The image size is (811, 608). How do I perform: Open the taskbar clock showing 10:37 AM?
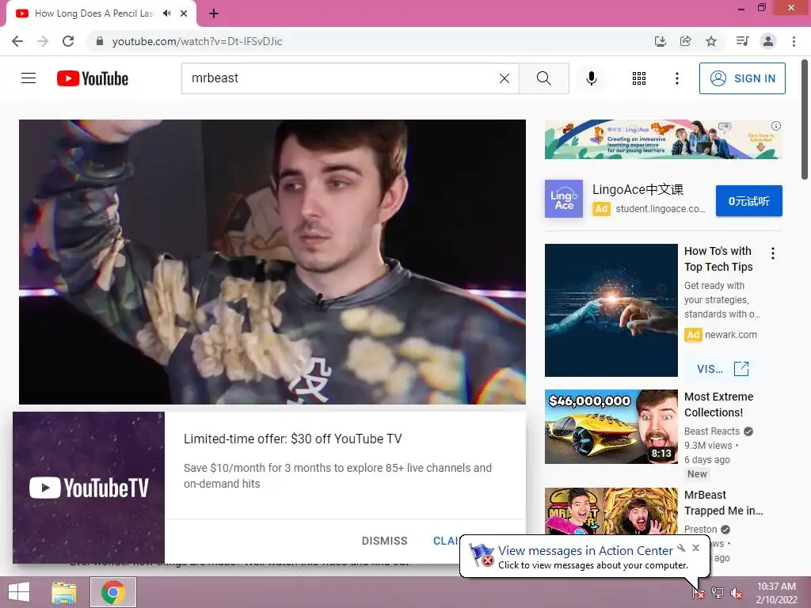click(x=776, y=593)
